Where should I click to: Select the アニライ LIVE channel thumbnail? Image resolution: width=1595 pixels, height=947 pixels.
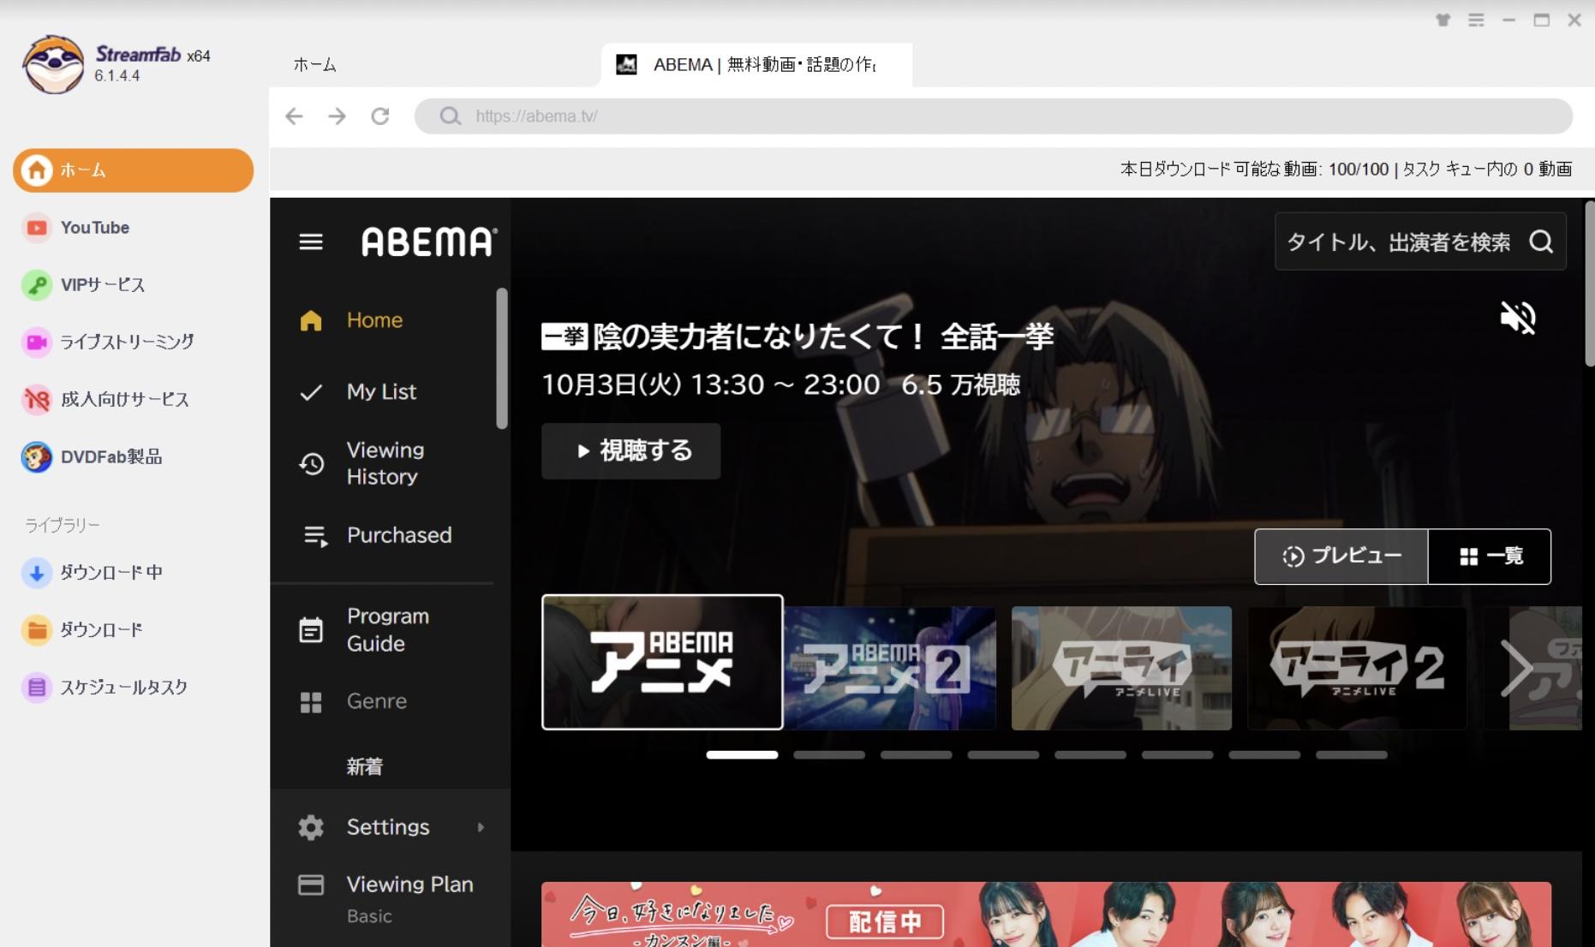coord(1121,668)
